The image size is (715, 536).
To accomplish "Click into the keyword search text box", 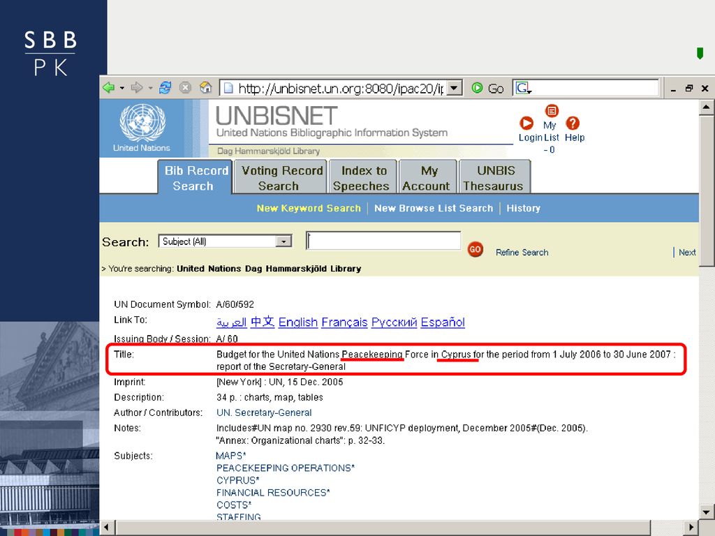I will [x=383, y=241].
